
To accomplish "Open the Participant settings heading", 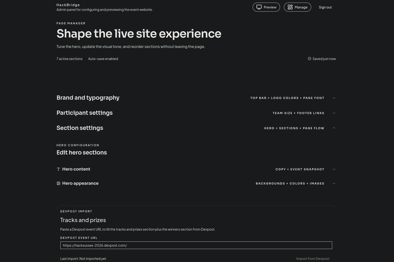I will 85,113.
